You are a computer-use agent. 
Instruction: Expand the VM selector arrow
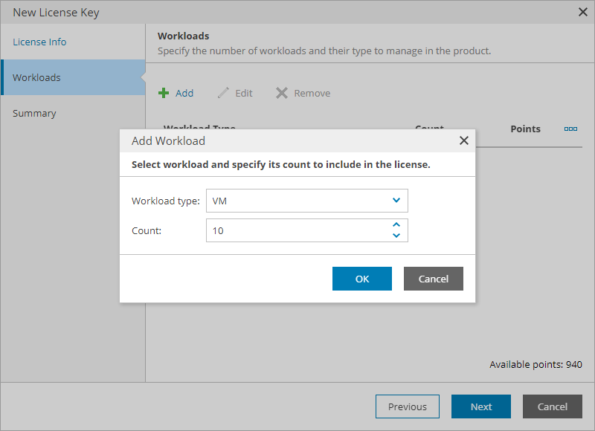click(x=397, y=201)
